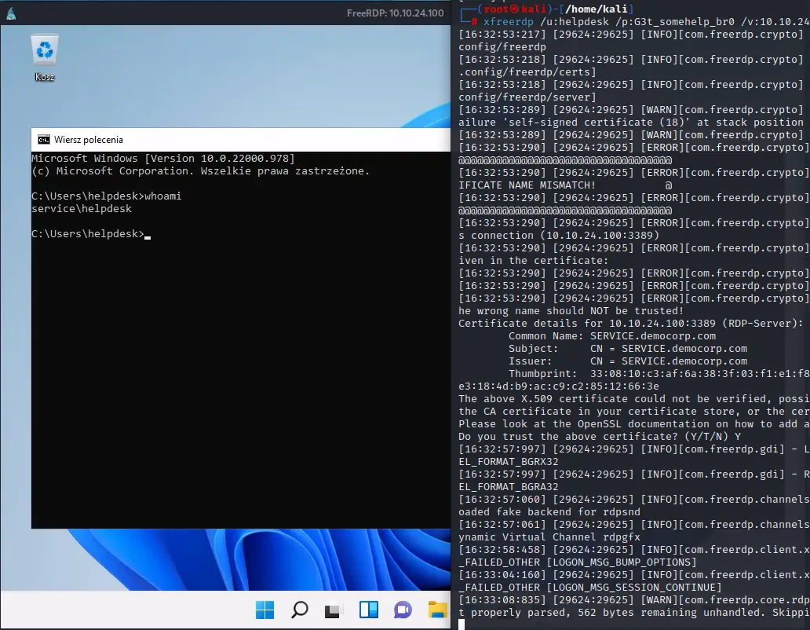The height and width of the screenshot is (630, 810).
Task: Click the FreeRDP: 10.10.24.100 window title
Action: point(395,13)
